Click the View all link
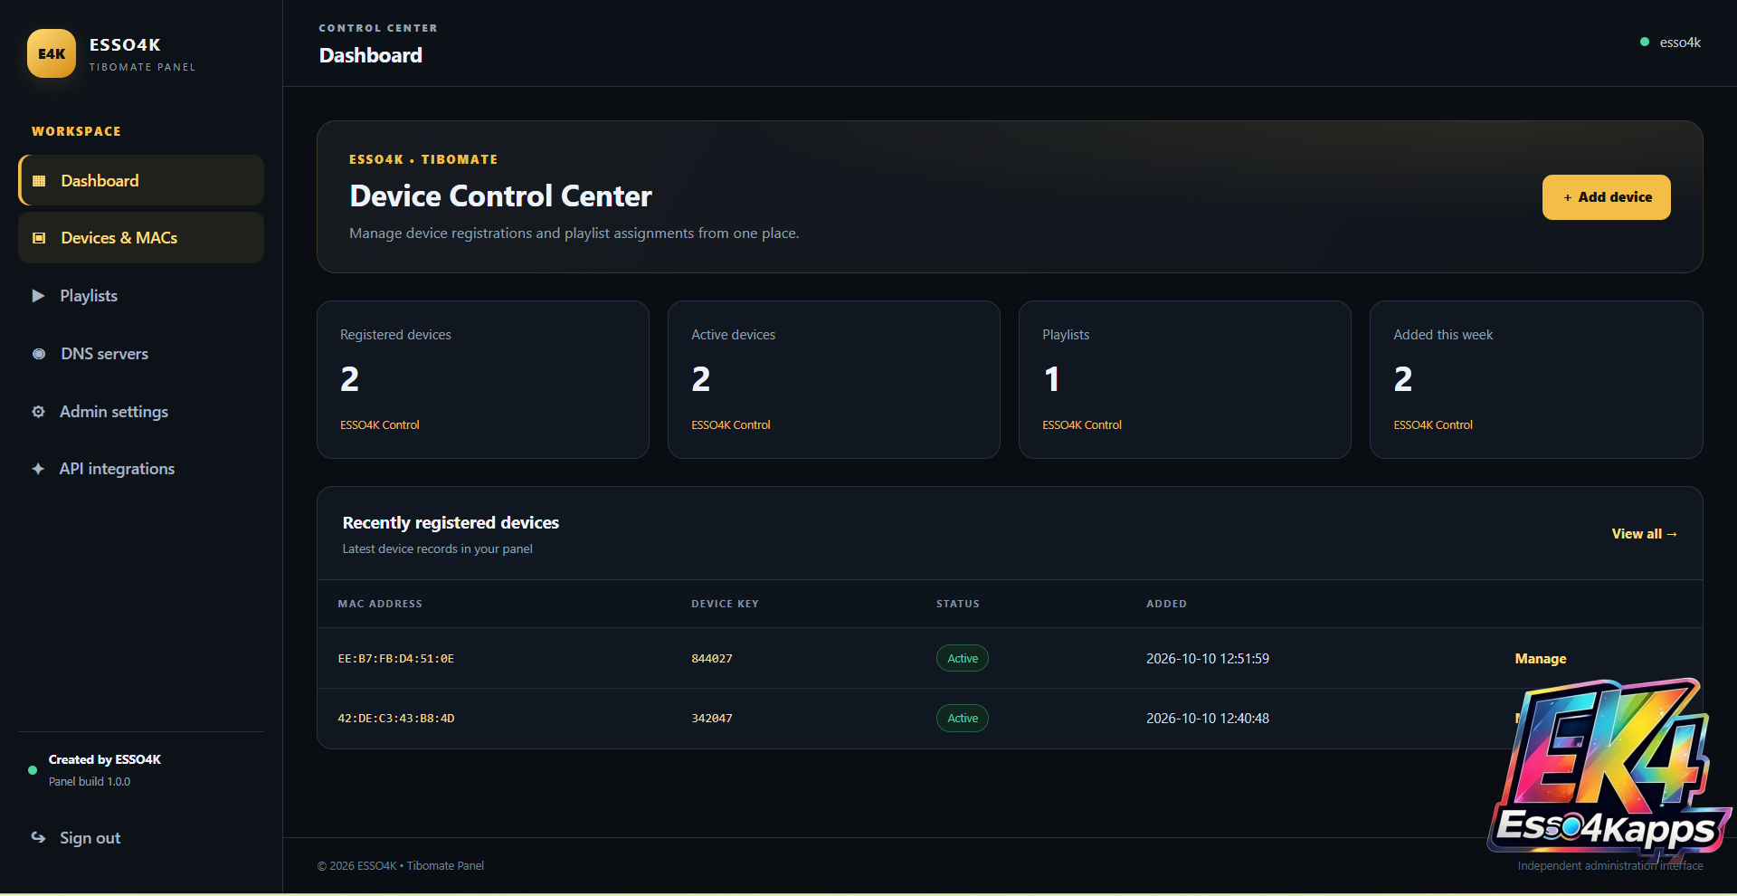 1644,534
